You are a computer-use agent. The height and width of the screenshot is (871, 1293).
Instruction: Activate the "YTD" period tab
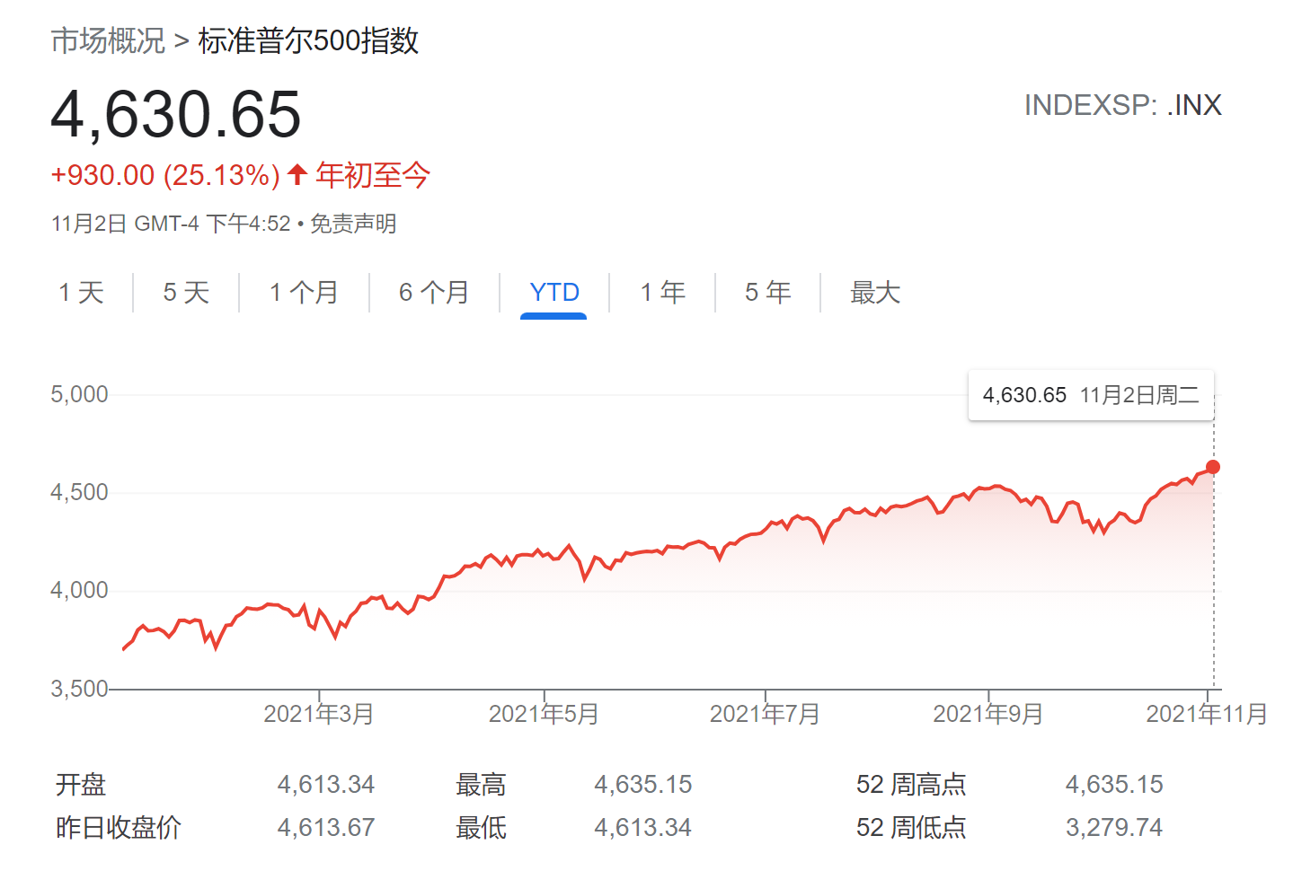click(554, 292)
